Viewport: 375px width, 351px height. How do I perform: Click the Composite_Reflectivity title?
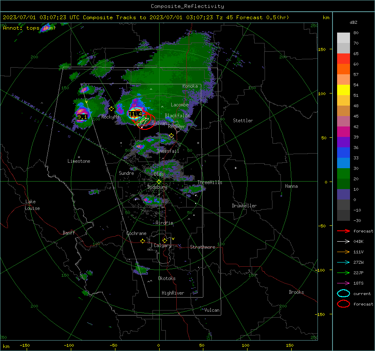click(187, 6)
